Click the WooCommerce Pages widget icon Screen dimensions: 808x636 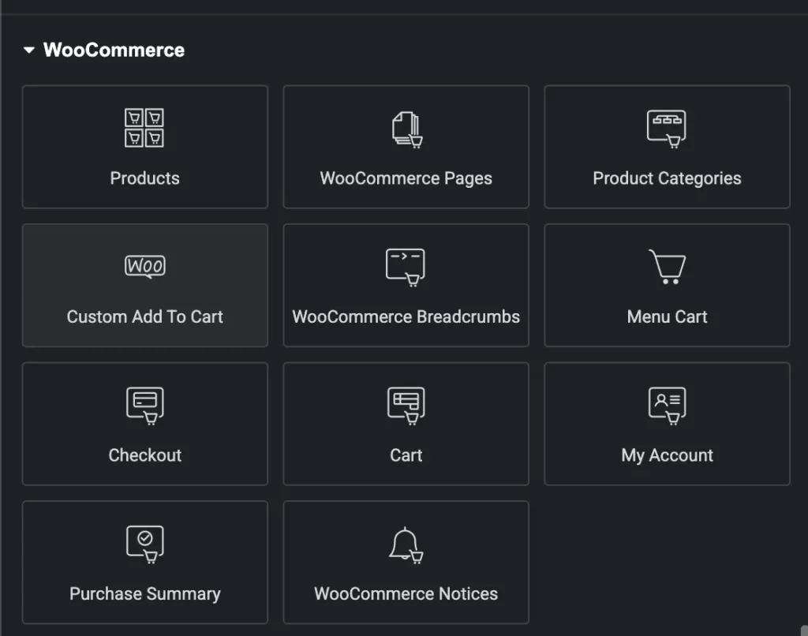click(x=406, y=126)
